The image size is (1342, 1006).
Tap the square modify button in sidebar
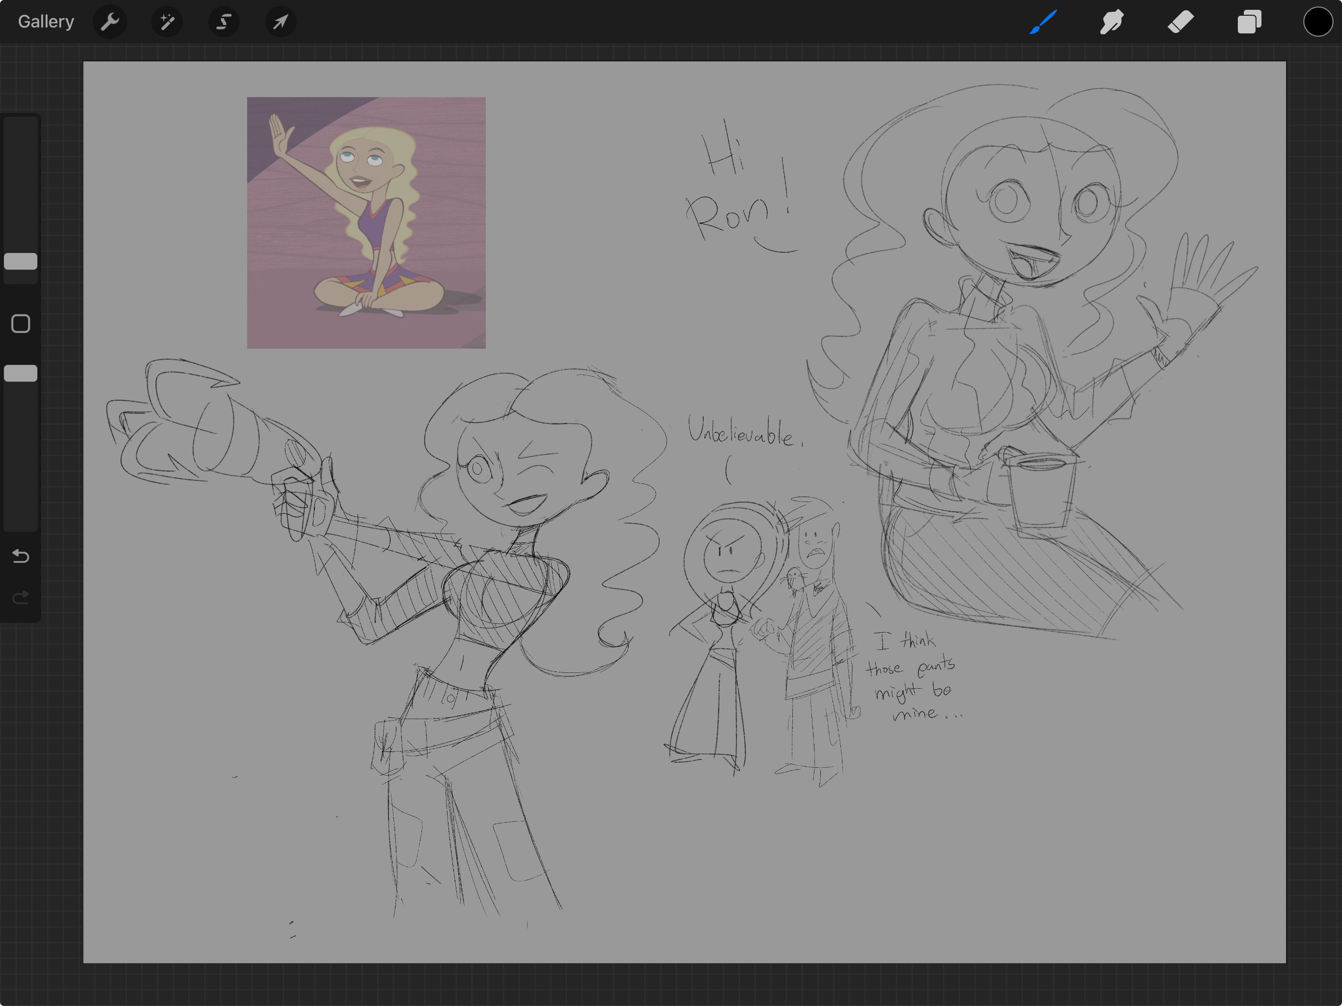(21, 323)
